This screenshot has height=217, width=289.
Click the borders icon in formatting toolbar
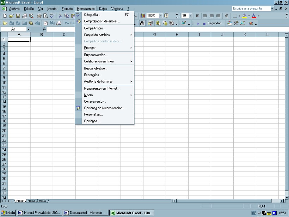(x=235, y=16)
